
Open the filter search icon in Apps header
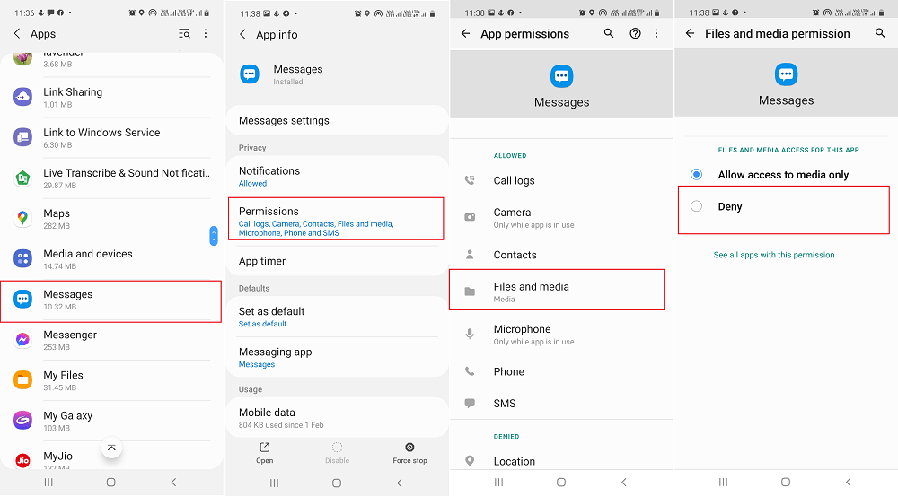pyautogui.click(x=184, y=34)
